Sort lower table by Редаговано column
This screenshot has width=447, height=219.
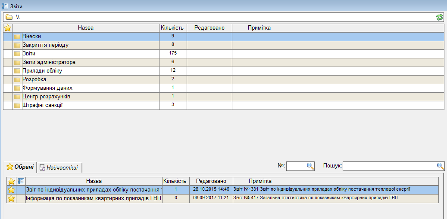coord(211,181)
